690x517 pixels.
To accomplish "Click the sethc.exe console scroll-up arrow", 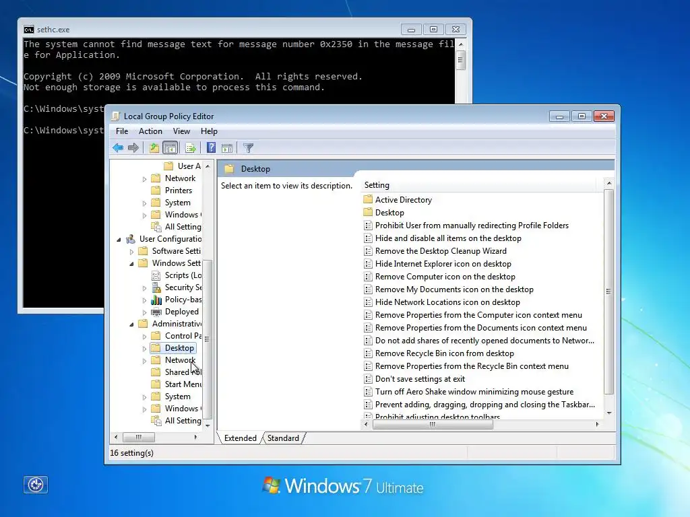I will click(x=461, y=44).
